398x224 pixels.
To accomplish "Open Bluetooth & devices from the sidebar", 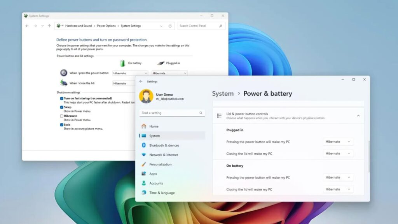I will (164, 145).
